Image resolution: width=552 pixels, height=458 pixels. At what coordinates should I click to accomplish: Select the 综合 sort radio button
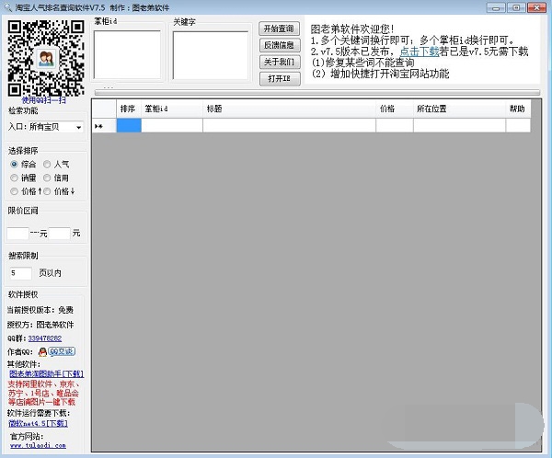[14, 164]
